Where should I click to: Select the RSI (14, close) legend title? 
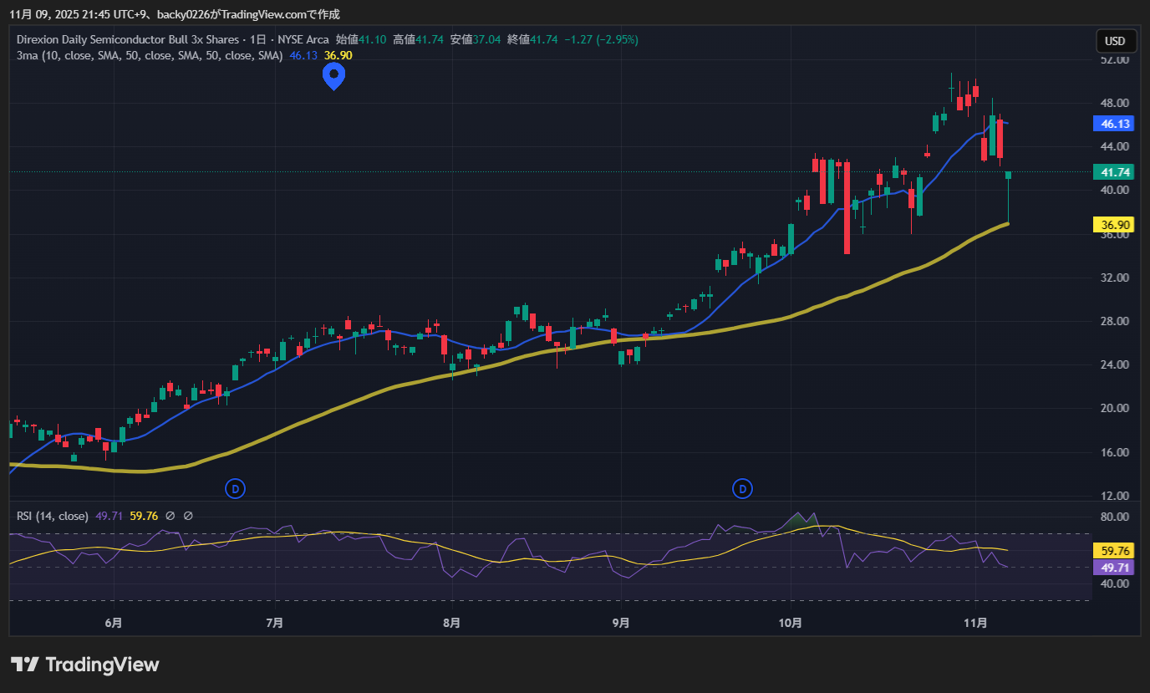point(52,517)
